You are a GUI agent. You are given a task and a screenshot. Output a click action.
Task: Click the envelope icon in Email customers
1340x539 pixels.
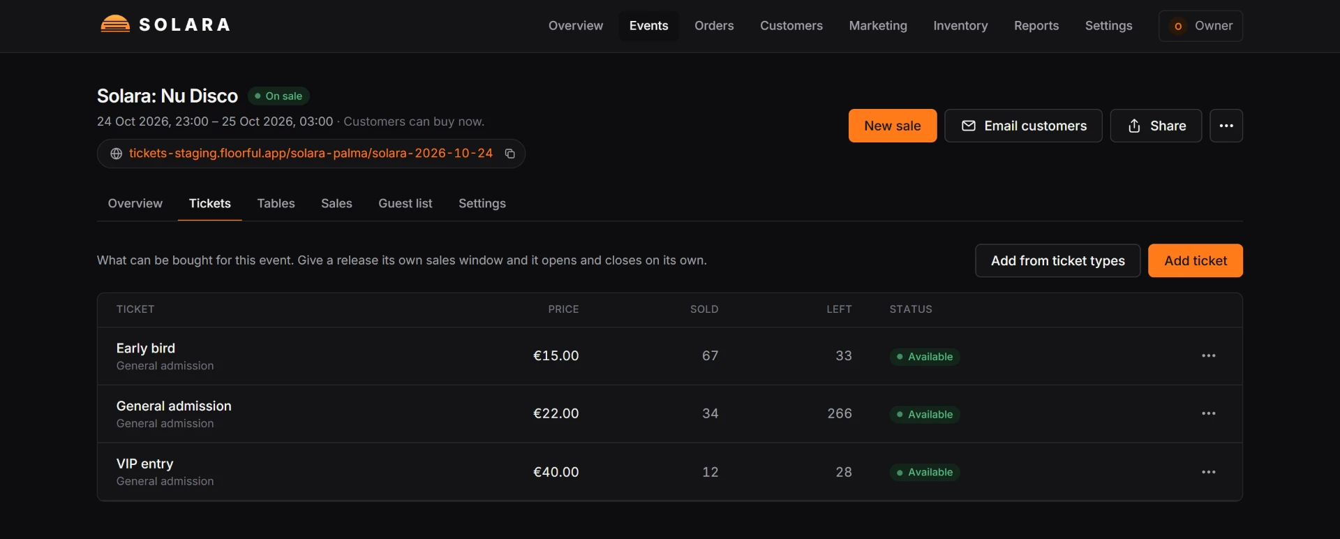point(969,126)
